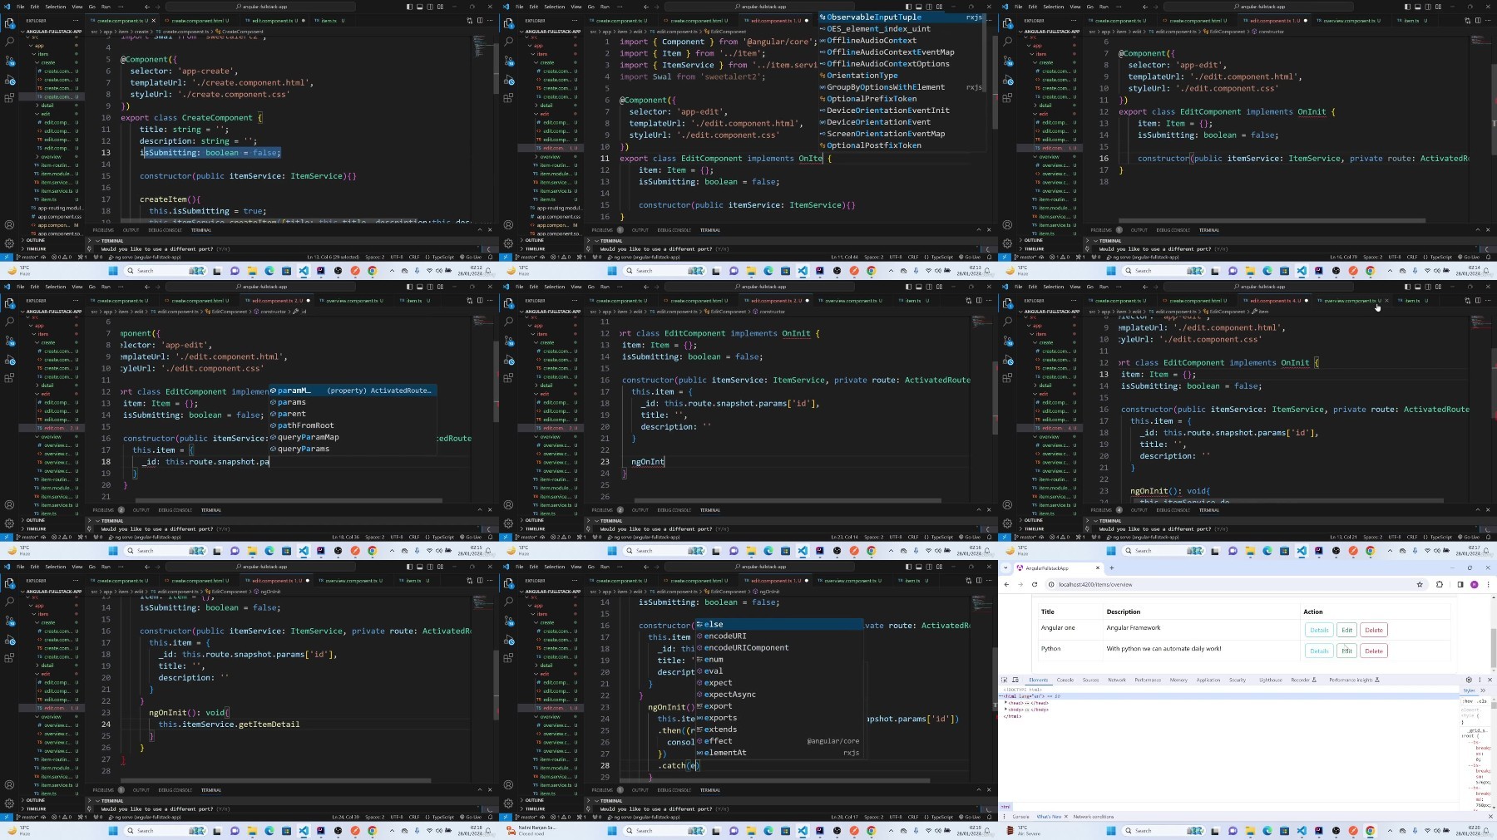Screen dimensions: 1497x840
Task: Click the minimap in CreateComponent VS Code editor
Action: click(x=483, y=46)
